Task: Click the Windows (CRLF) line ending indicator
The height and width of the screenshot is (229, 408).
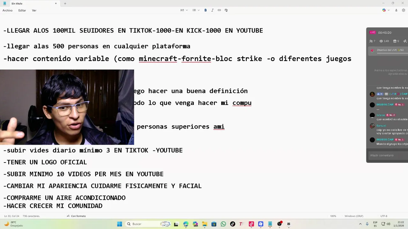Action: click(x=354, y=216)
